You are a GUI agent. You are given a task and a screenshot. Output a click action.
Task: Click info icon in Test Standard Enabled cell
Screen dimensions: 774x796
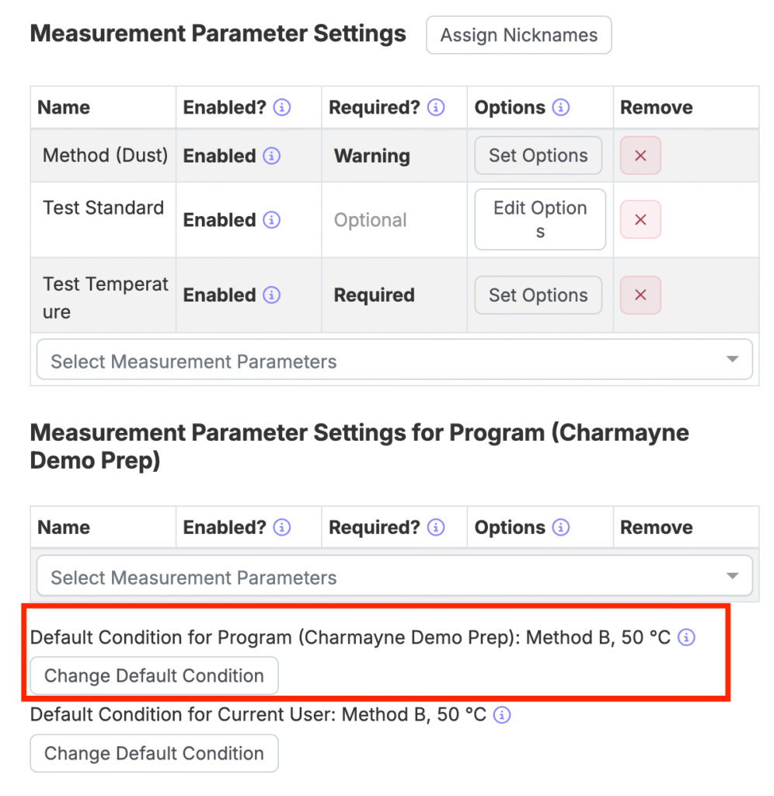pyautogui.click(x=271, y=220)
